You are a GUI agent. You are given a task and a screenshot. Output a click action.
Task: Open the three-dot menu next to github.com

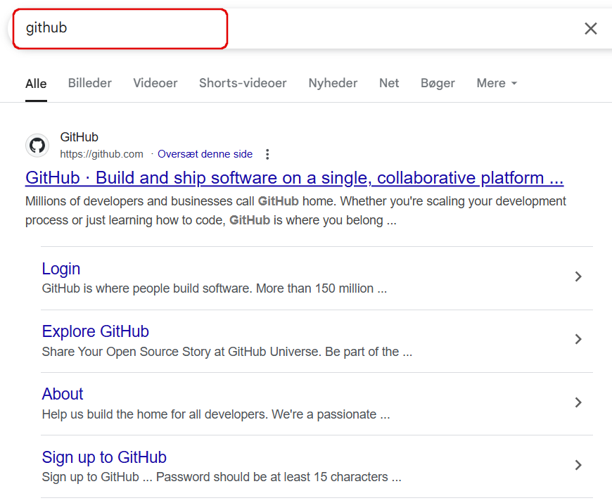click(x=267, y=154)
